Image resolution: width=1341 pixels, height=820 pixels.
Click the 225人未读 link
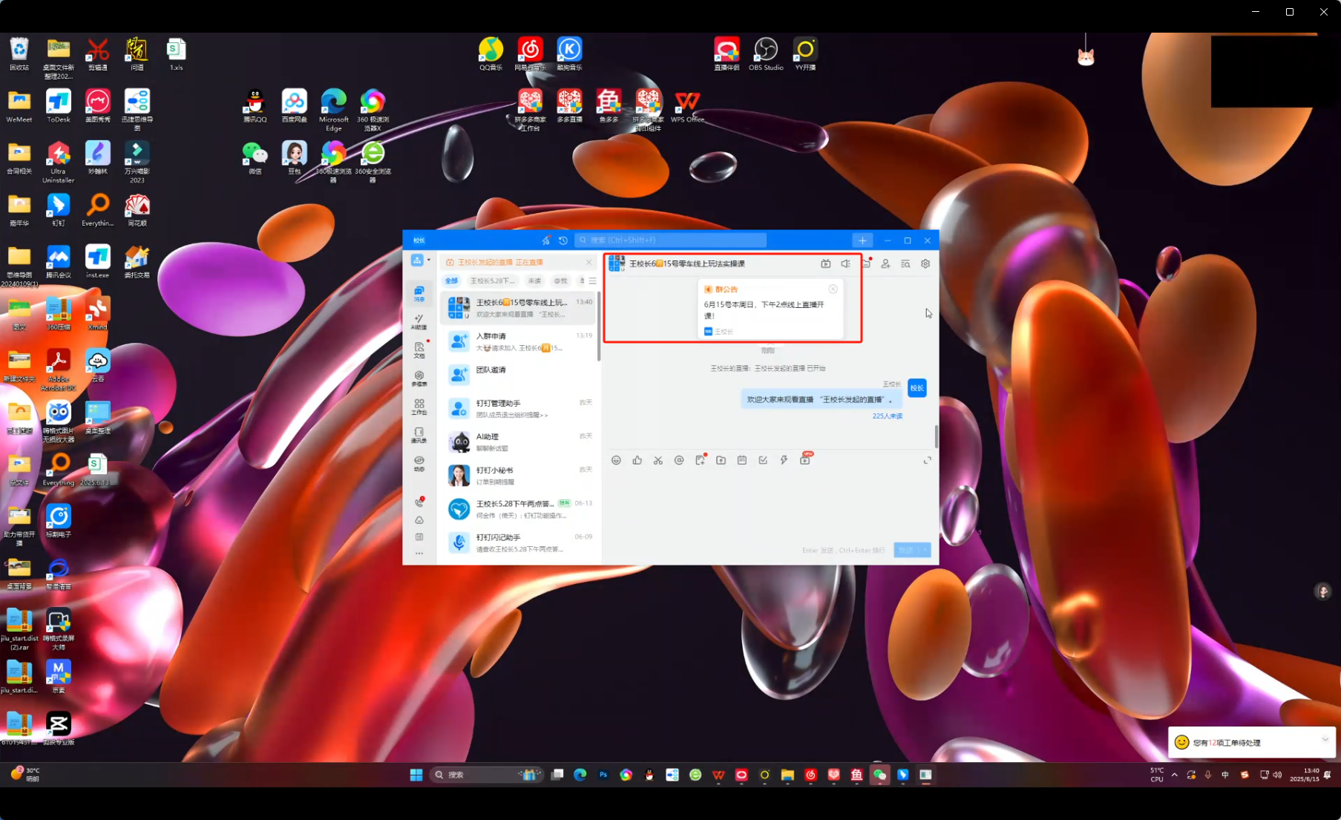887,416
